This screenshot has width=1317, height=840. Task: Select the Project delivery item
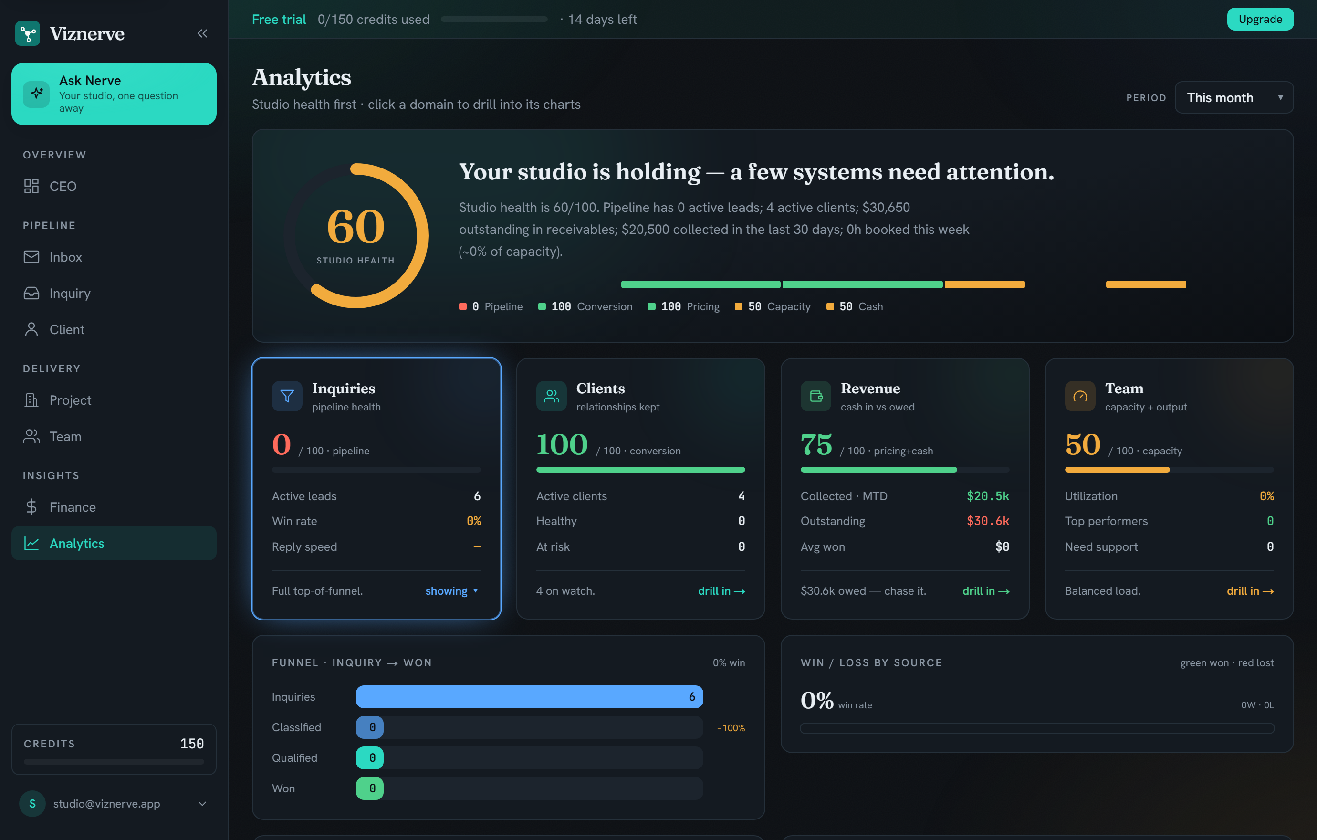click(114, 400)
